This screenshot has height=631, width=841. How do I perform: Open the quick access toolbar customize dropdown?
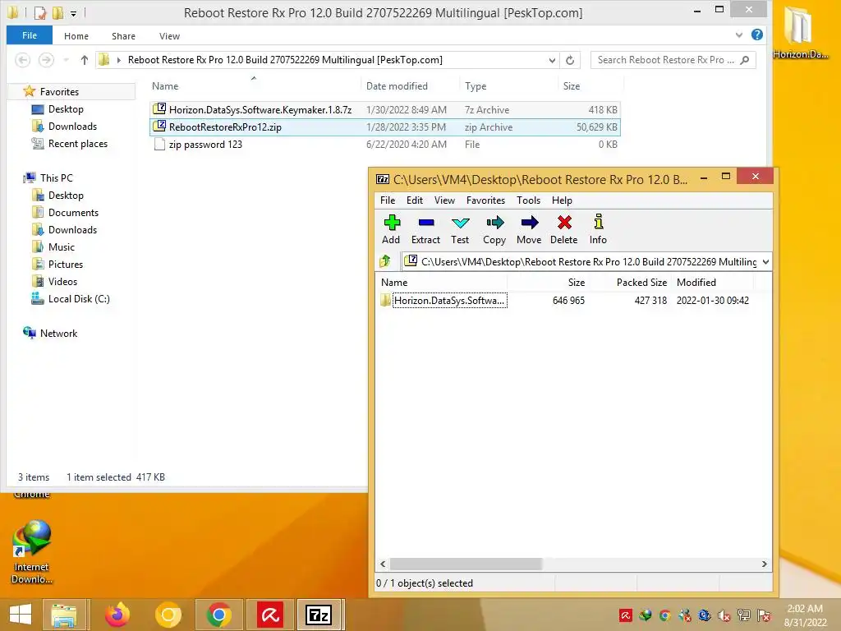pyautogui.click(x=73, y=13)
